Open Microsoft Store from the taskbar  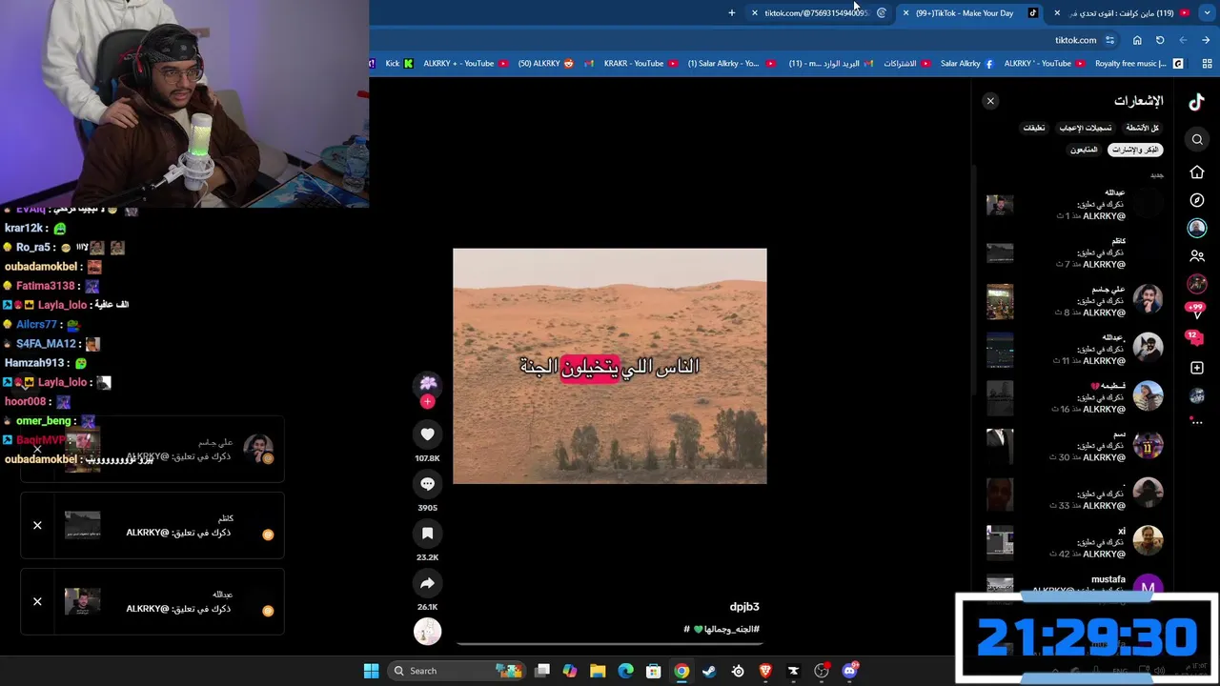654,671
